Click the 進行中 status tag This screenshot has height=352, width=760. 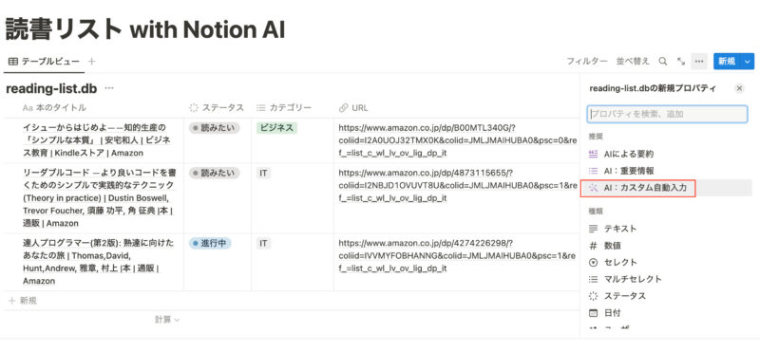(210, 243)
